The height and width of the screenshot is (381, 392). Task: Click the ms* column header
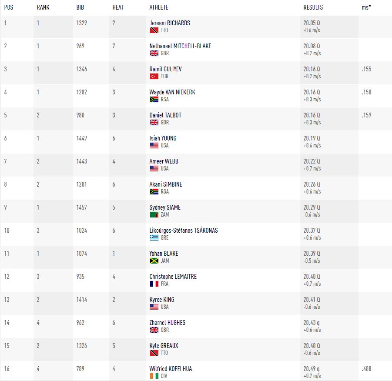pos(366,7)
